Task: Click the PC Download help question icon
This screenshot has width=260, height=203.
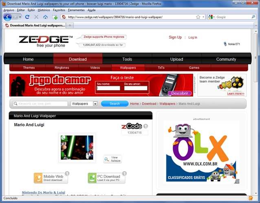Action: (124, 173)
